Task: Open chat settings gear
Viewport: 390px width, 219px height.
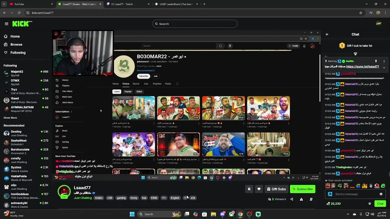Action: [370, 204]
